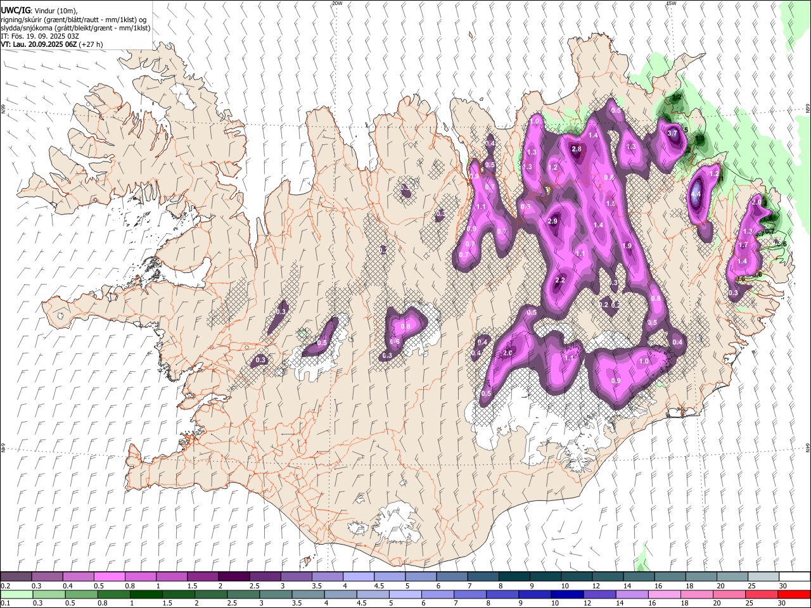Click lower-scale green swatch between 0.5 and 0.8
This screenshot has width=811, height=608.
tap(81, 594)
